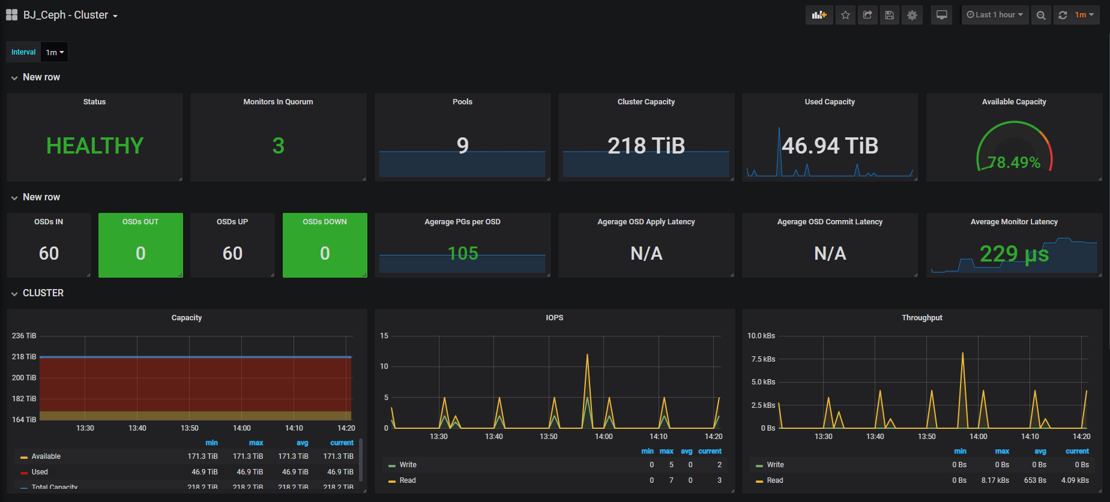
Task: Toggle the Used series in Capacity legend
Action: pyautogui.click(x=40, y=472)
